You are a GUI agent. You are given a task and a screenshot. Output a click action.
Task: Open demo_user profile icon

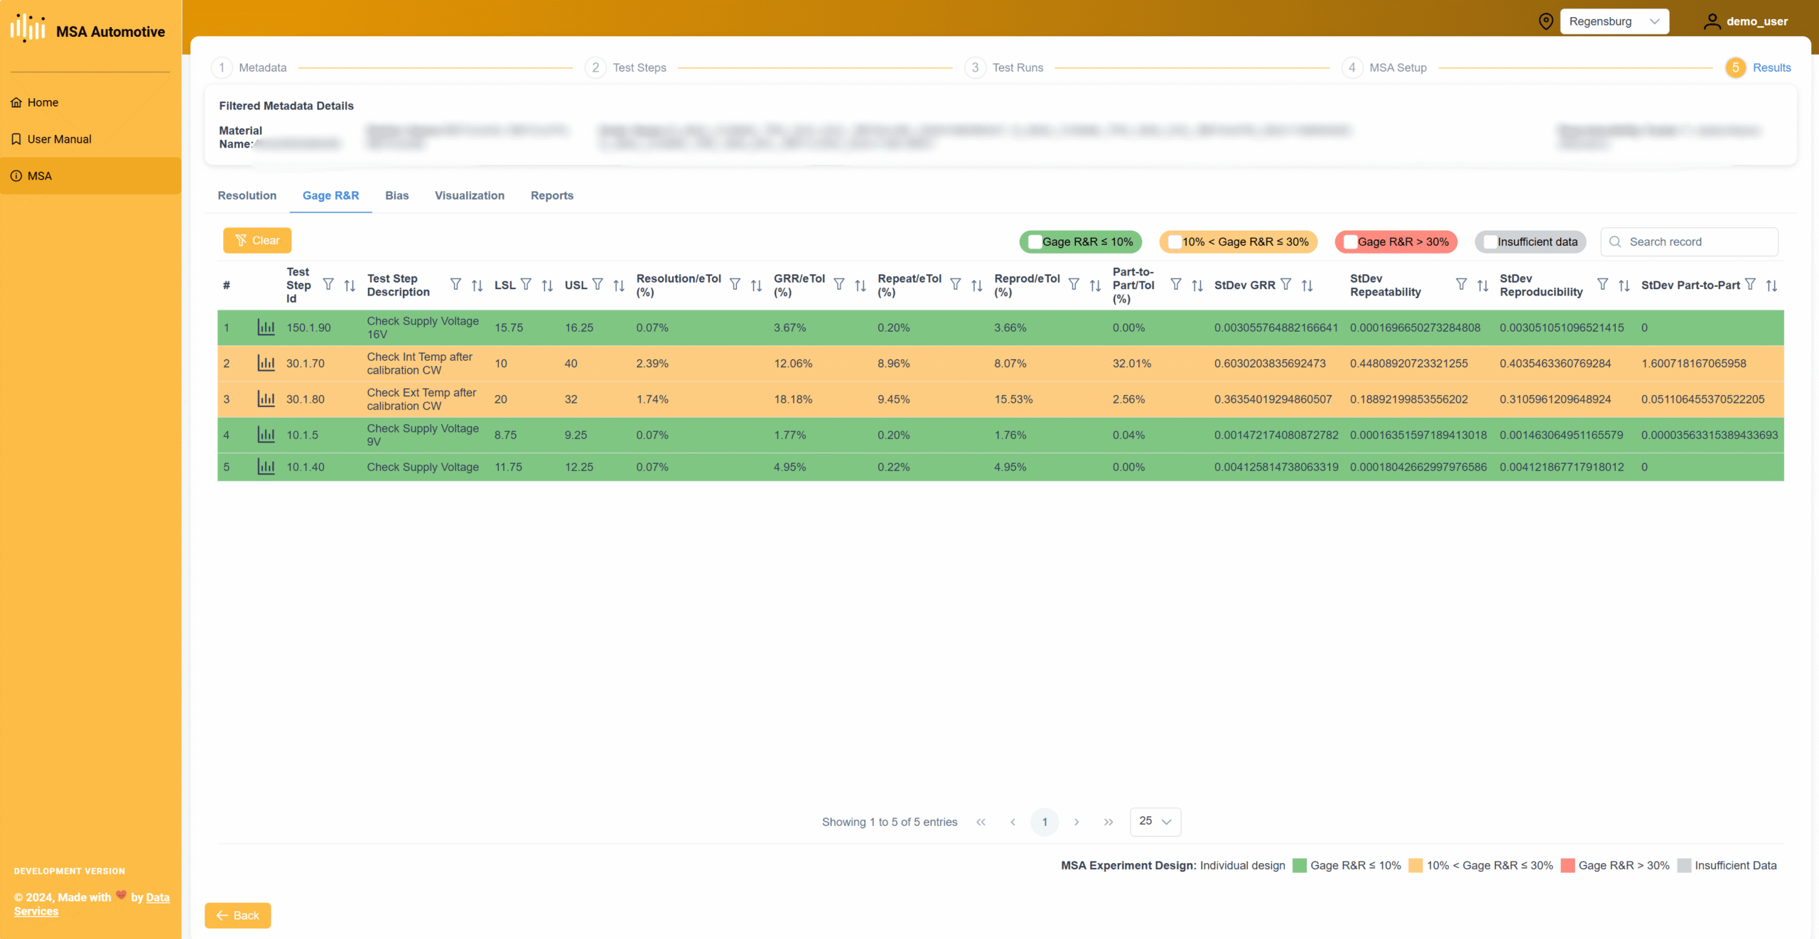(1712, 21)
